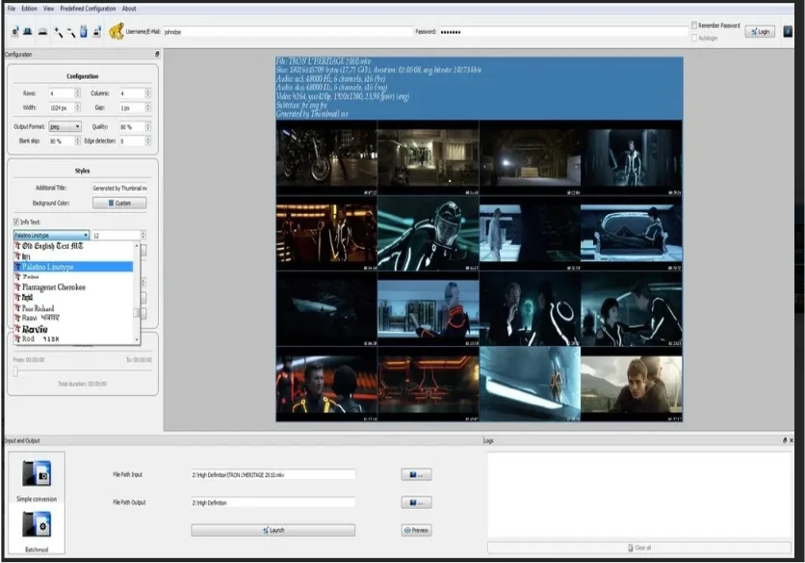Select the Batchmod mode icon
The width and height of the screenshot is (805, 563).
37,525
